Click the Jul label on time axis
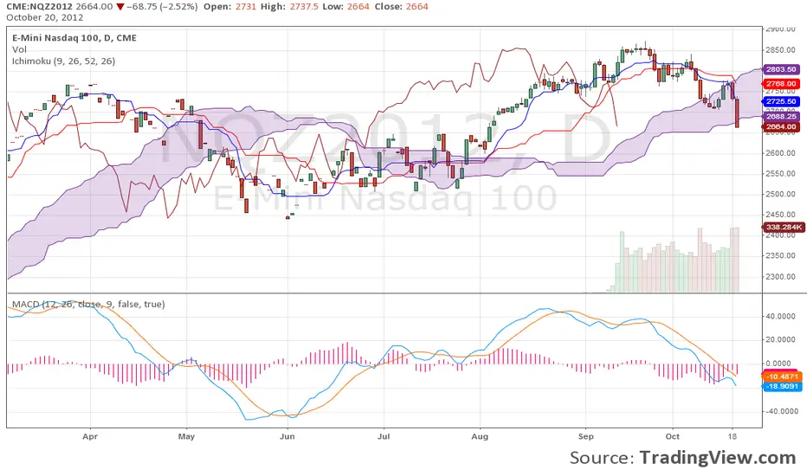807x476 pixels. point(384,436)
